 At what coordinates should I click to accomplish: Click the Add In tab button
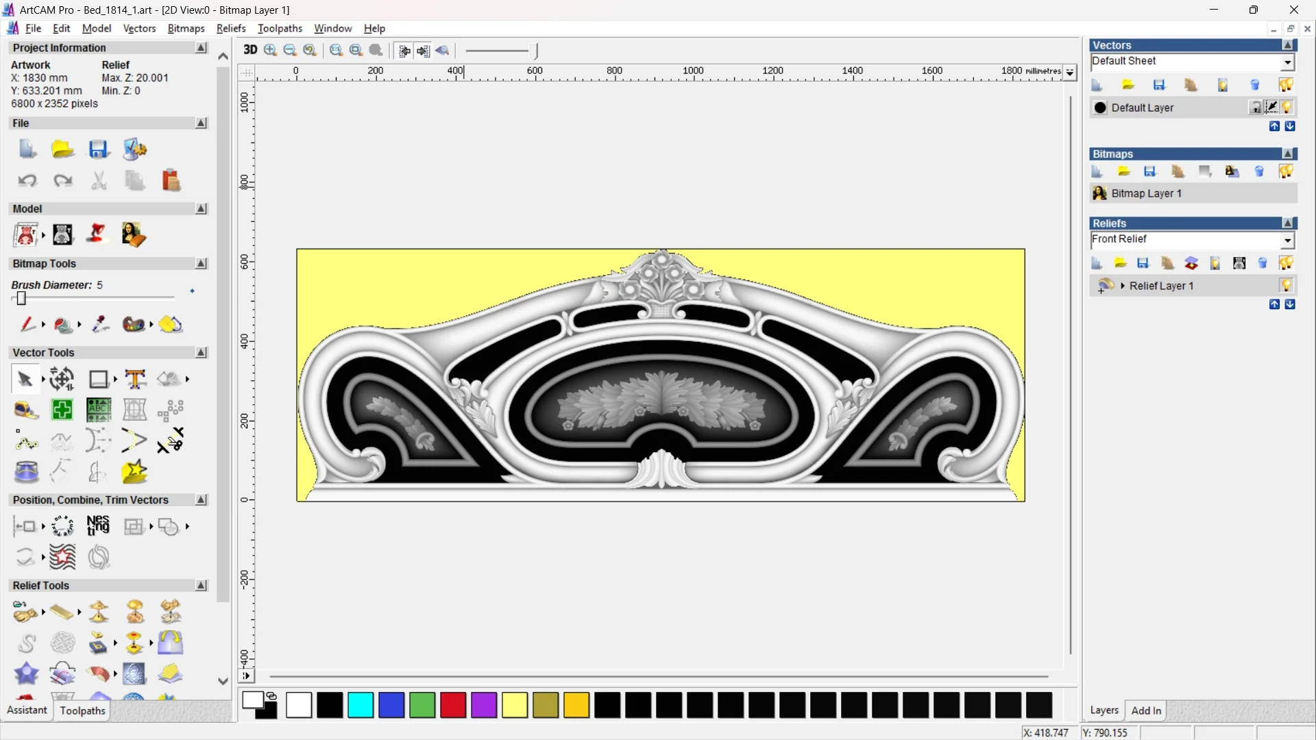1146,711
